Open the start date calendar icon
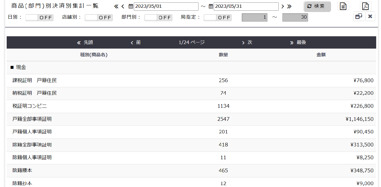The width and height of the screenshot is (381, 187). [131, 6]
